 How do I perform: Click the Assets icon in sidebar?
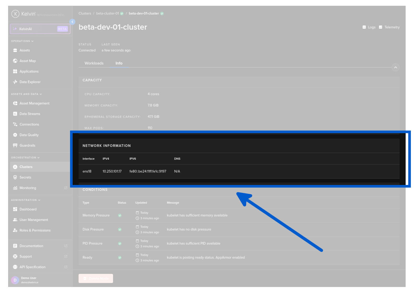15,50
